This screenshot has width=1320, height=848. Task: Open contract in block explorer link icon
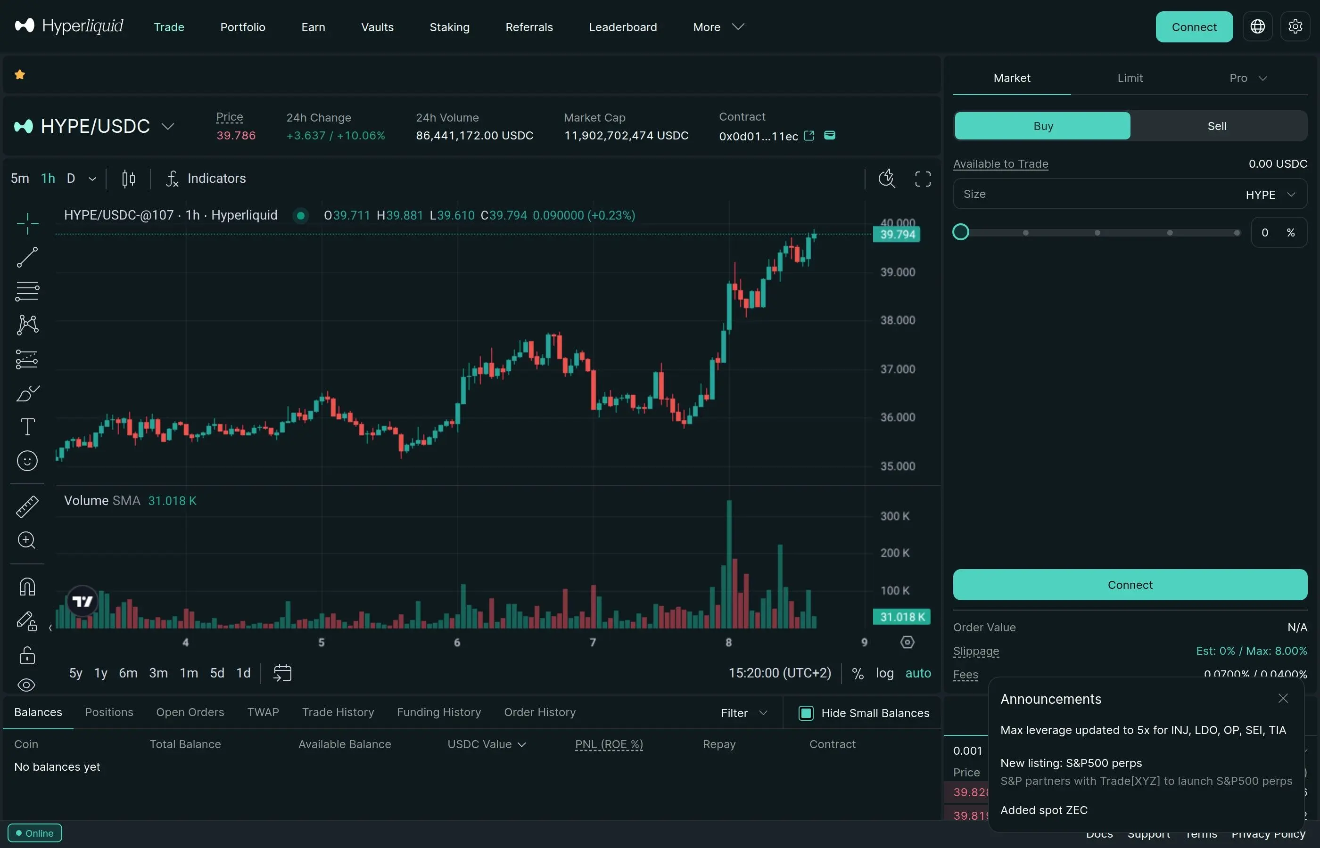pyautogui.click(x=809, y=136)
